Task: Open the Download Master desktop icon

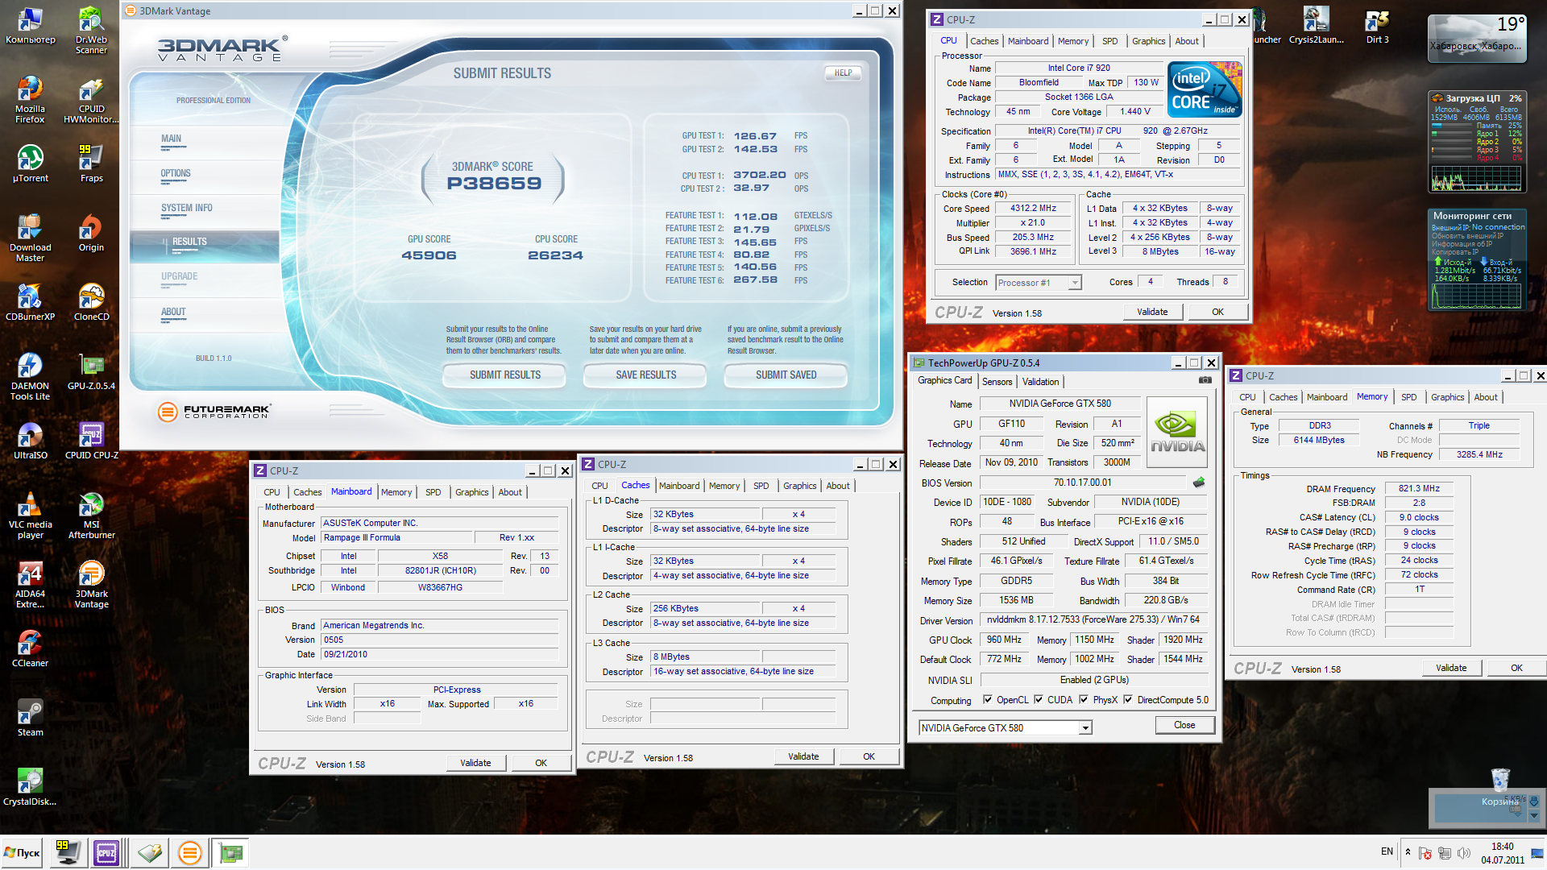Action: point(30,238)
